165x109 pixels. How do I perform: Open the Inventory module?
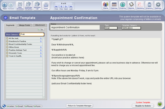(149, 5)
